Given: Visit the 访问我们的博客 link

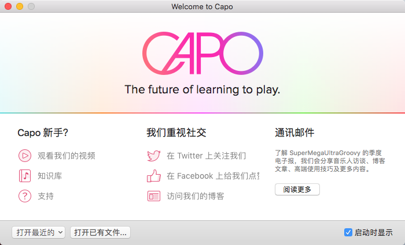Looking at the screenshot, I should (x=196, y=196).
